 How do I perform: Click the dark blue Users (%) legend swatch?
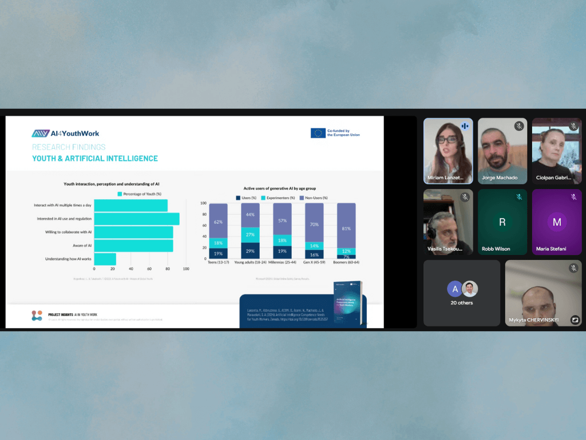239,198
